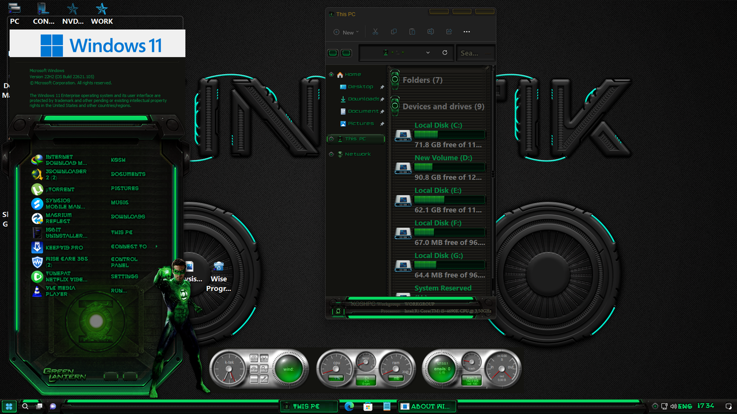The height and width of the screenshot is (414, 737).
Task: Open Downloads from start menu right column
Action: pos(128,217)
